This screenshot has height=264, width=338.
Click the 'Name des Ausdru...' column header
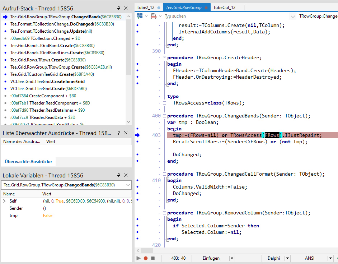[x=22, y=142]
